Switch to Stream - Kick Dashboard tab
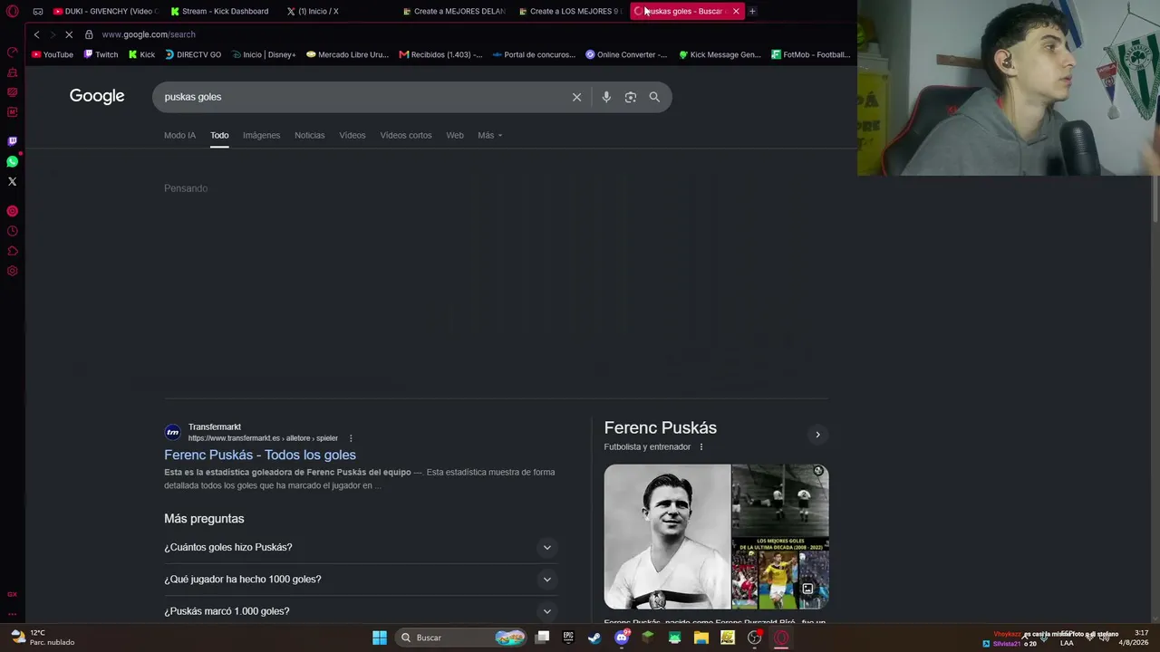The image size is (1160, 652). [x=220, y=11]
